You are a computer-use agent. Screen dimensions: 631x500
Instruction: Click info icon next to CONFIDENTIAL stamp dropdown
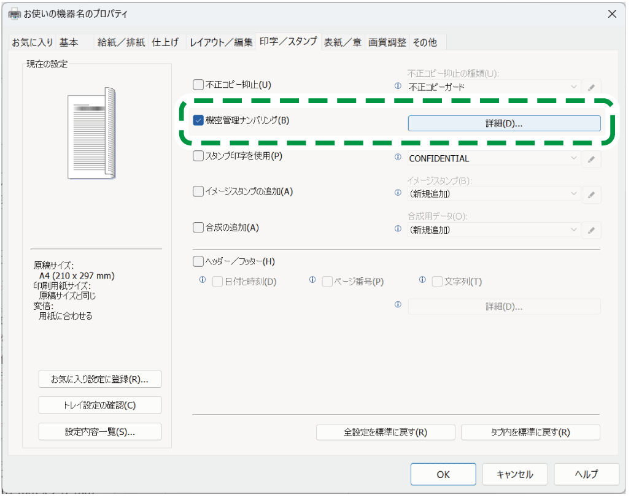click(398, 158)
